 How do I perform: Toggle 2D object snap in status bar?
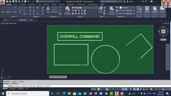tap(126, 89)
